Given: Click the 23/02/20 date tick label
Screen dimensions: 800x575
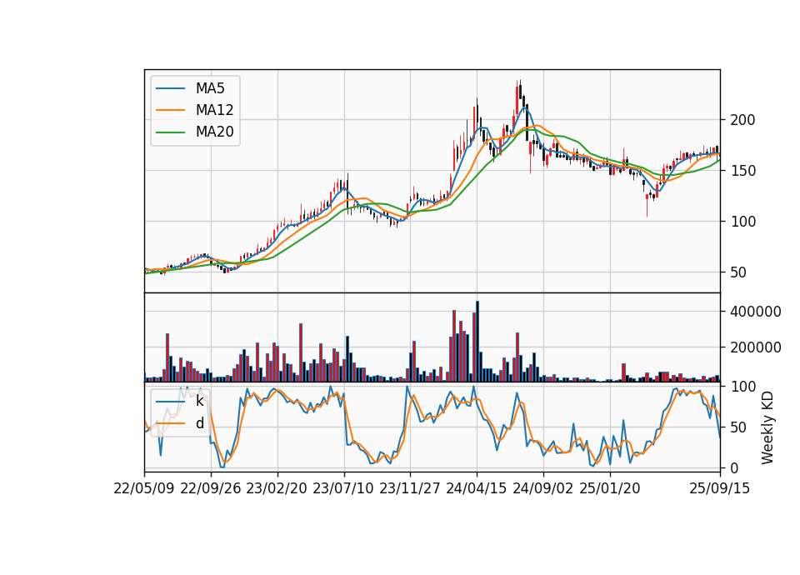Looking at the screenshot, I should [x=277, y=488].
